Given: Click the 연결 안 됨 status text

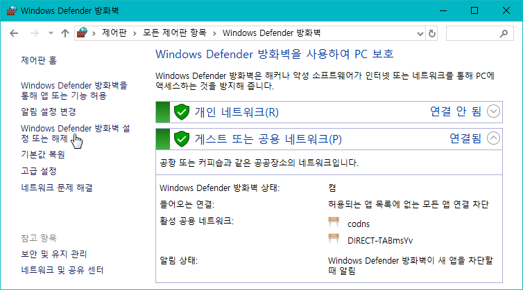Looking at the screenshot, I should pos(456,111).
